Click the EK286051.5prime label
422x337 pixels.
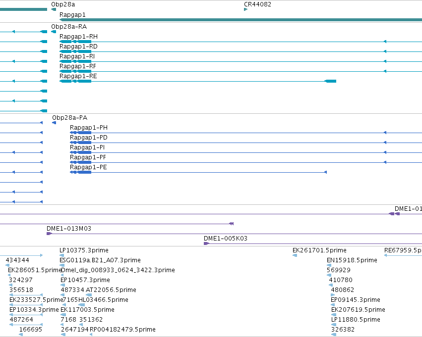pos(35,270)
